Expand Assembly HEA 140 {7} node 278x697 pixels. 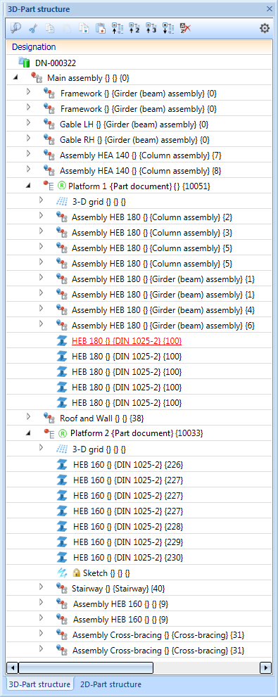[28, 153]
